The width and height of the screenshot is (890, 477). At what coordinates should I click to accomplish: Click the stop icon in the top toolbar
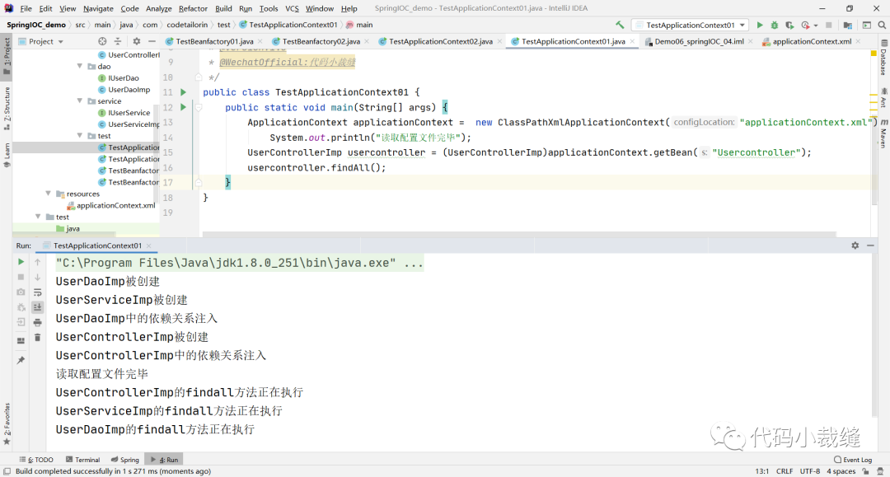point(829,25)
